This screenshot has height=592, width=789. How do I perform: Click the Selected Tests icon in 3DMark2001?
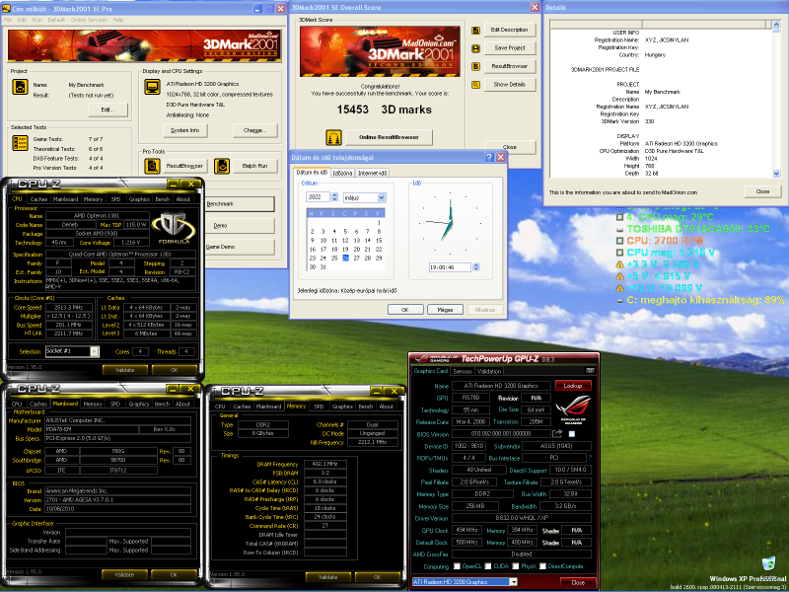(20, 143)
